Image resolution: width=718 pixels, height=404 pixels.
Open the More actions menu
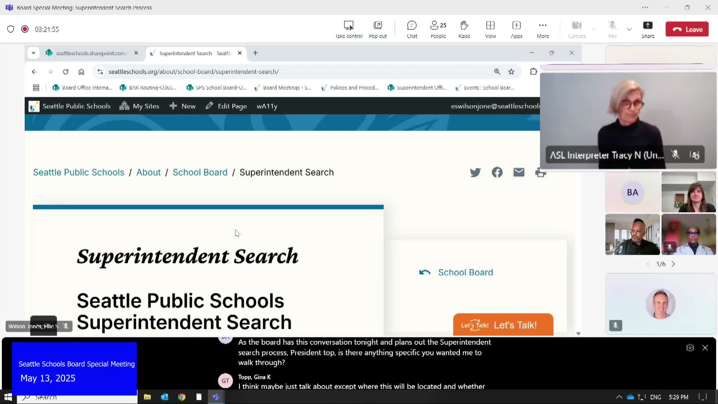(543, 30)
